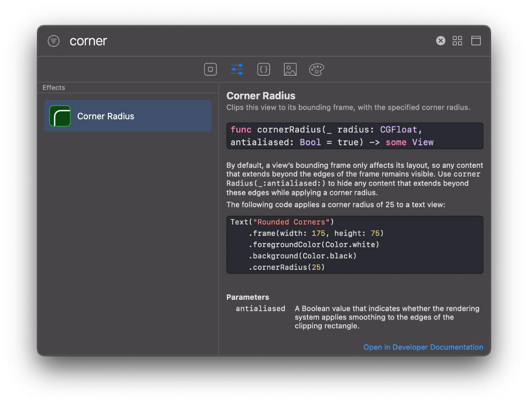Click the func cornerRadius declaration code block
Screen dimensions: 528x405
(x=355, y=136)
